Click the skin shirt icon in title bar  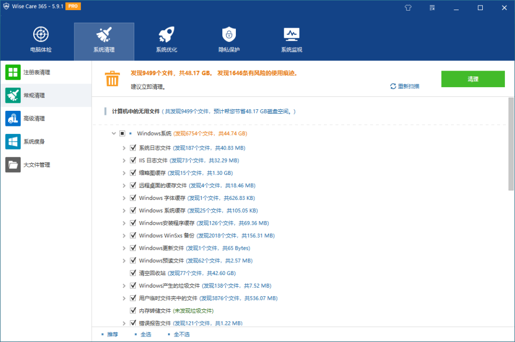click(x=407, y=8)
